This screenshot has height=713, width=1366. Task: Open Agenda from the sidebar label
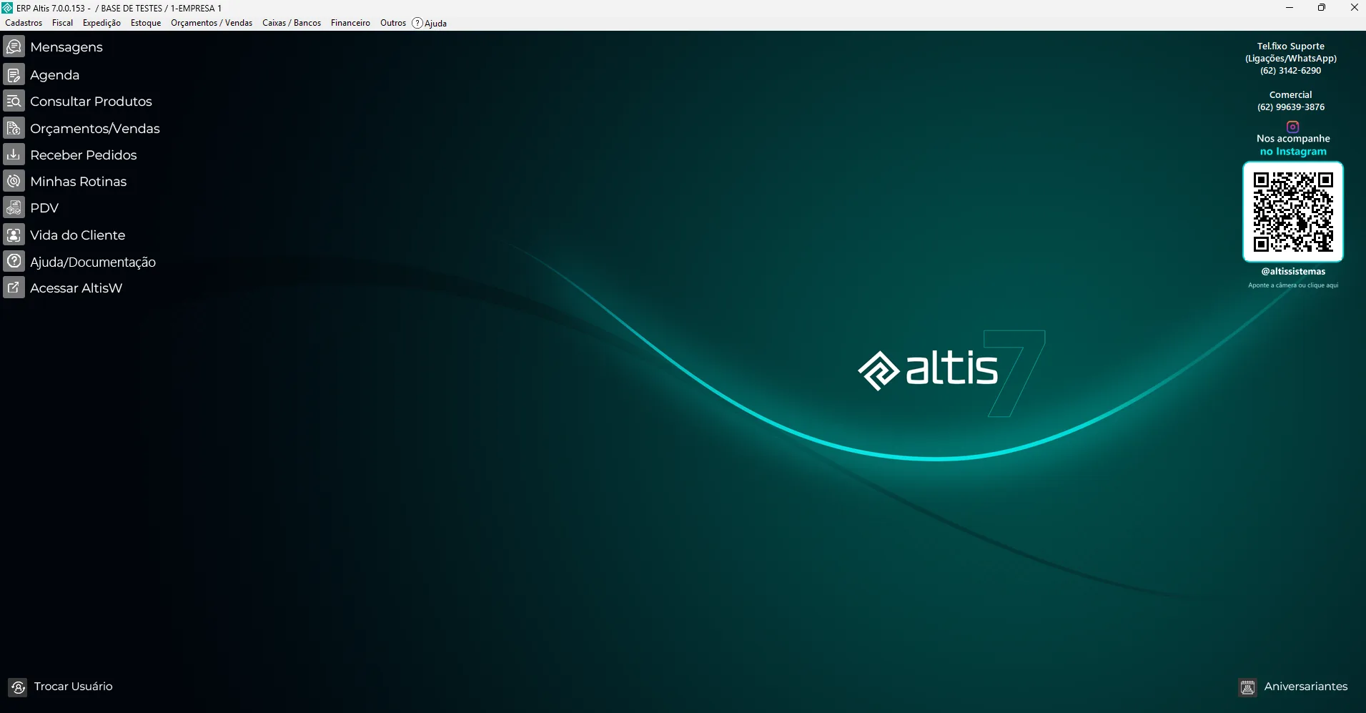point(54,75)
